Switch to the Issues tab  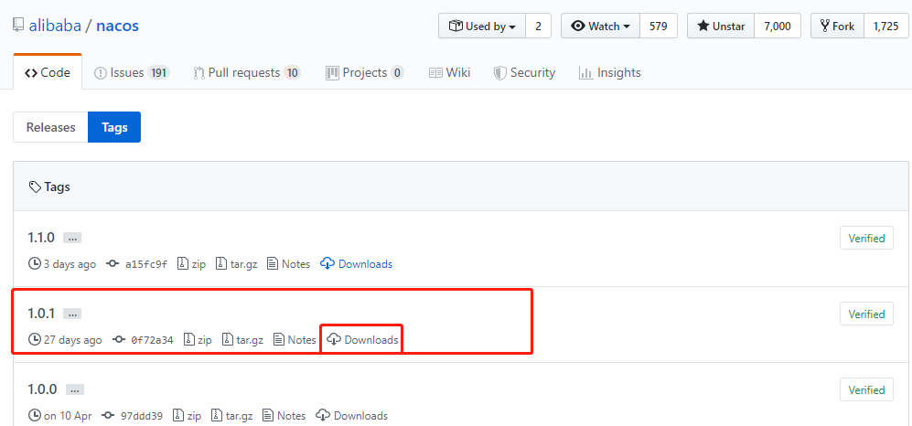pyautogui.click(x=132, y=73)
